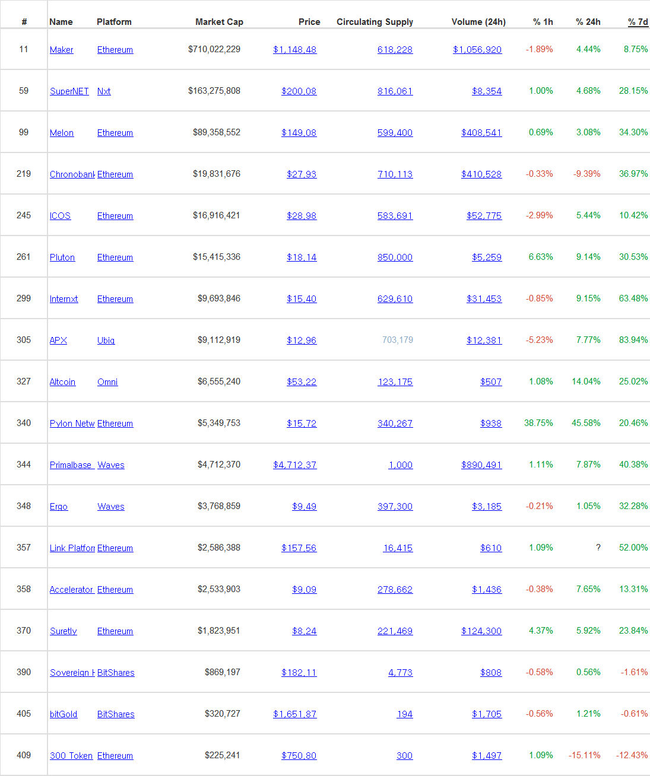The height and width of the screenshot is (776, 650).
Task: Select Maker market cap $710,022,229
Action: click(x=214, y=49)
